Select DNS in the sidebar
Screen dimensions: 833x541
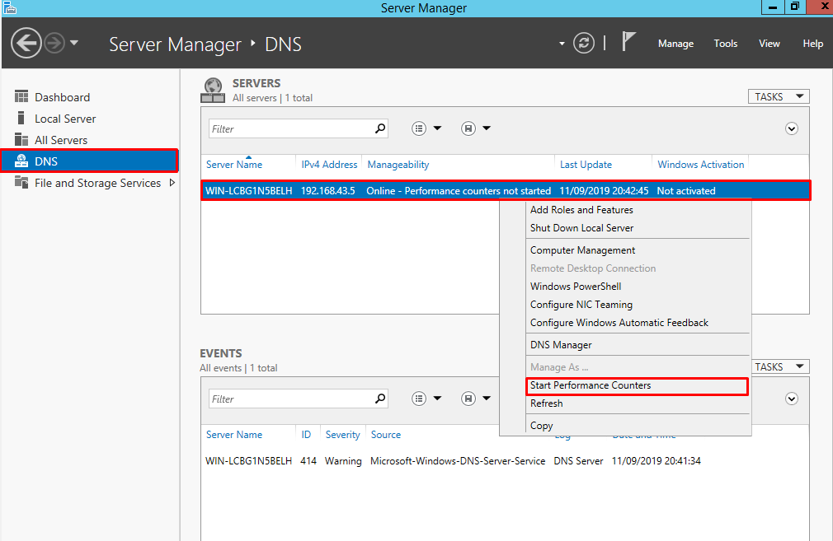pyautogui.click(x=89, y=161)
